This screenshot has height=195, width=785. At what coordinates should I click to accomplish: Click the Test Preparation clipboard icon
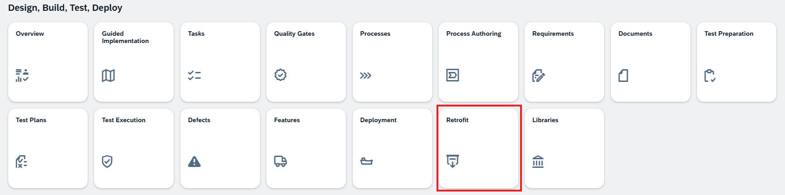click(x=709, y=76)
